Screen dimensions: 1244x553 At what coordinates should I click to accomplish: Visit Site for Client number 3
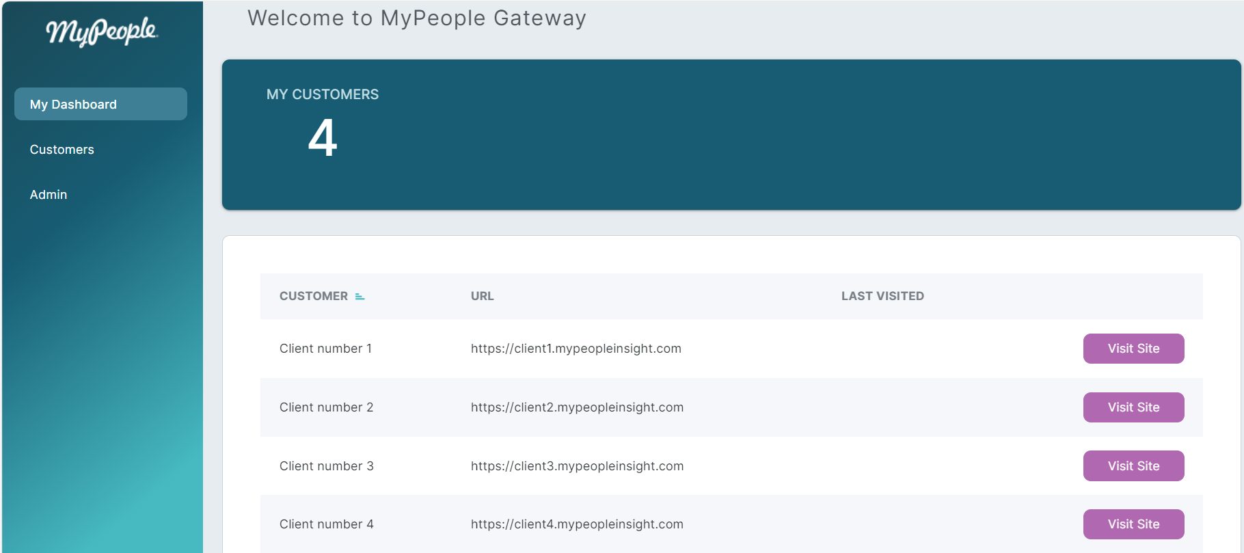1133,466
